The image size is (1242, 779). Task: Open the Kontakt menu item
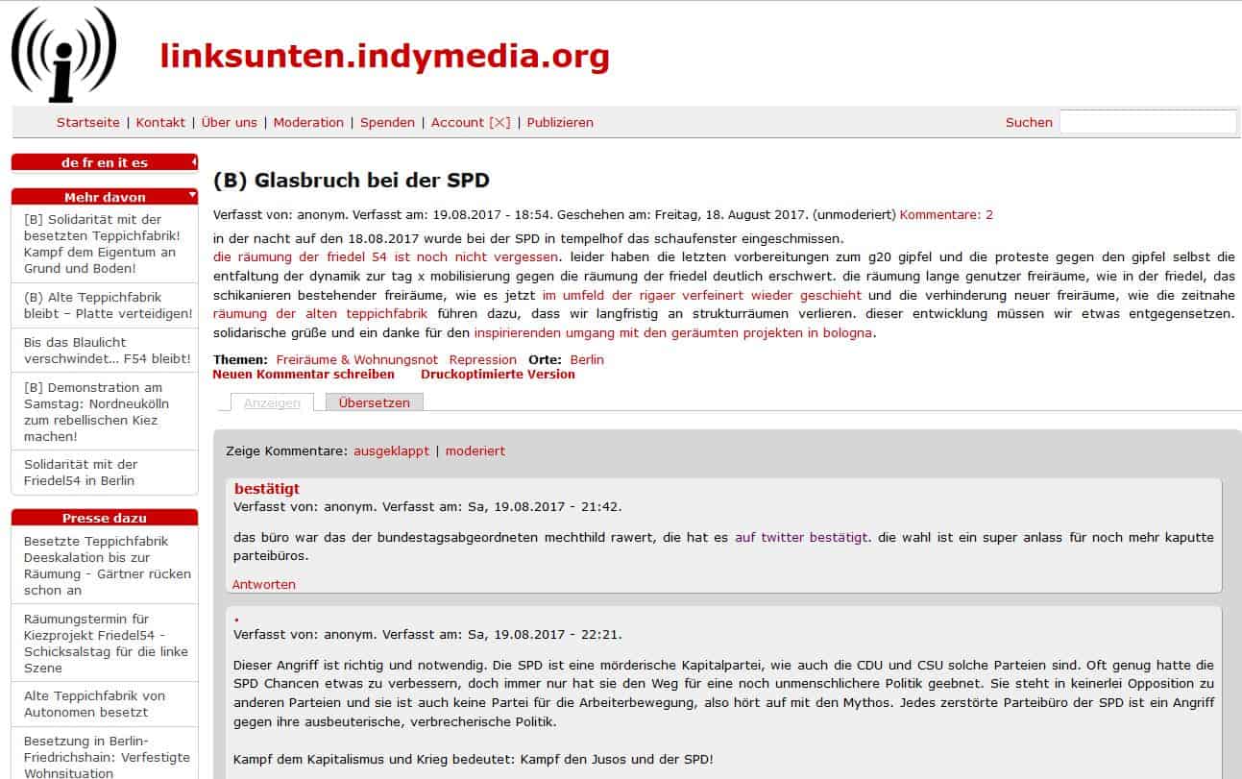[160, 122]
